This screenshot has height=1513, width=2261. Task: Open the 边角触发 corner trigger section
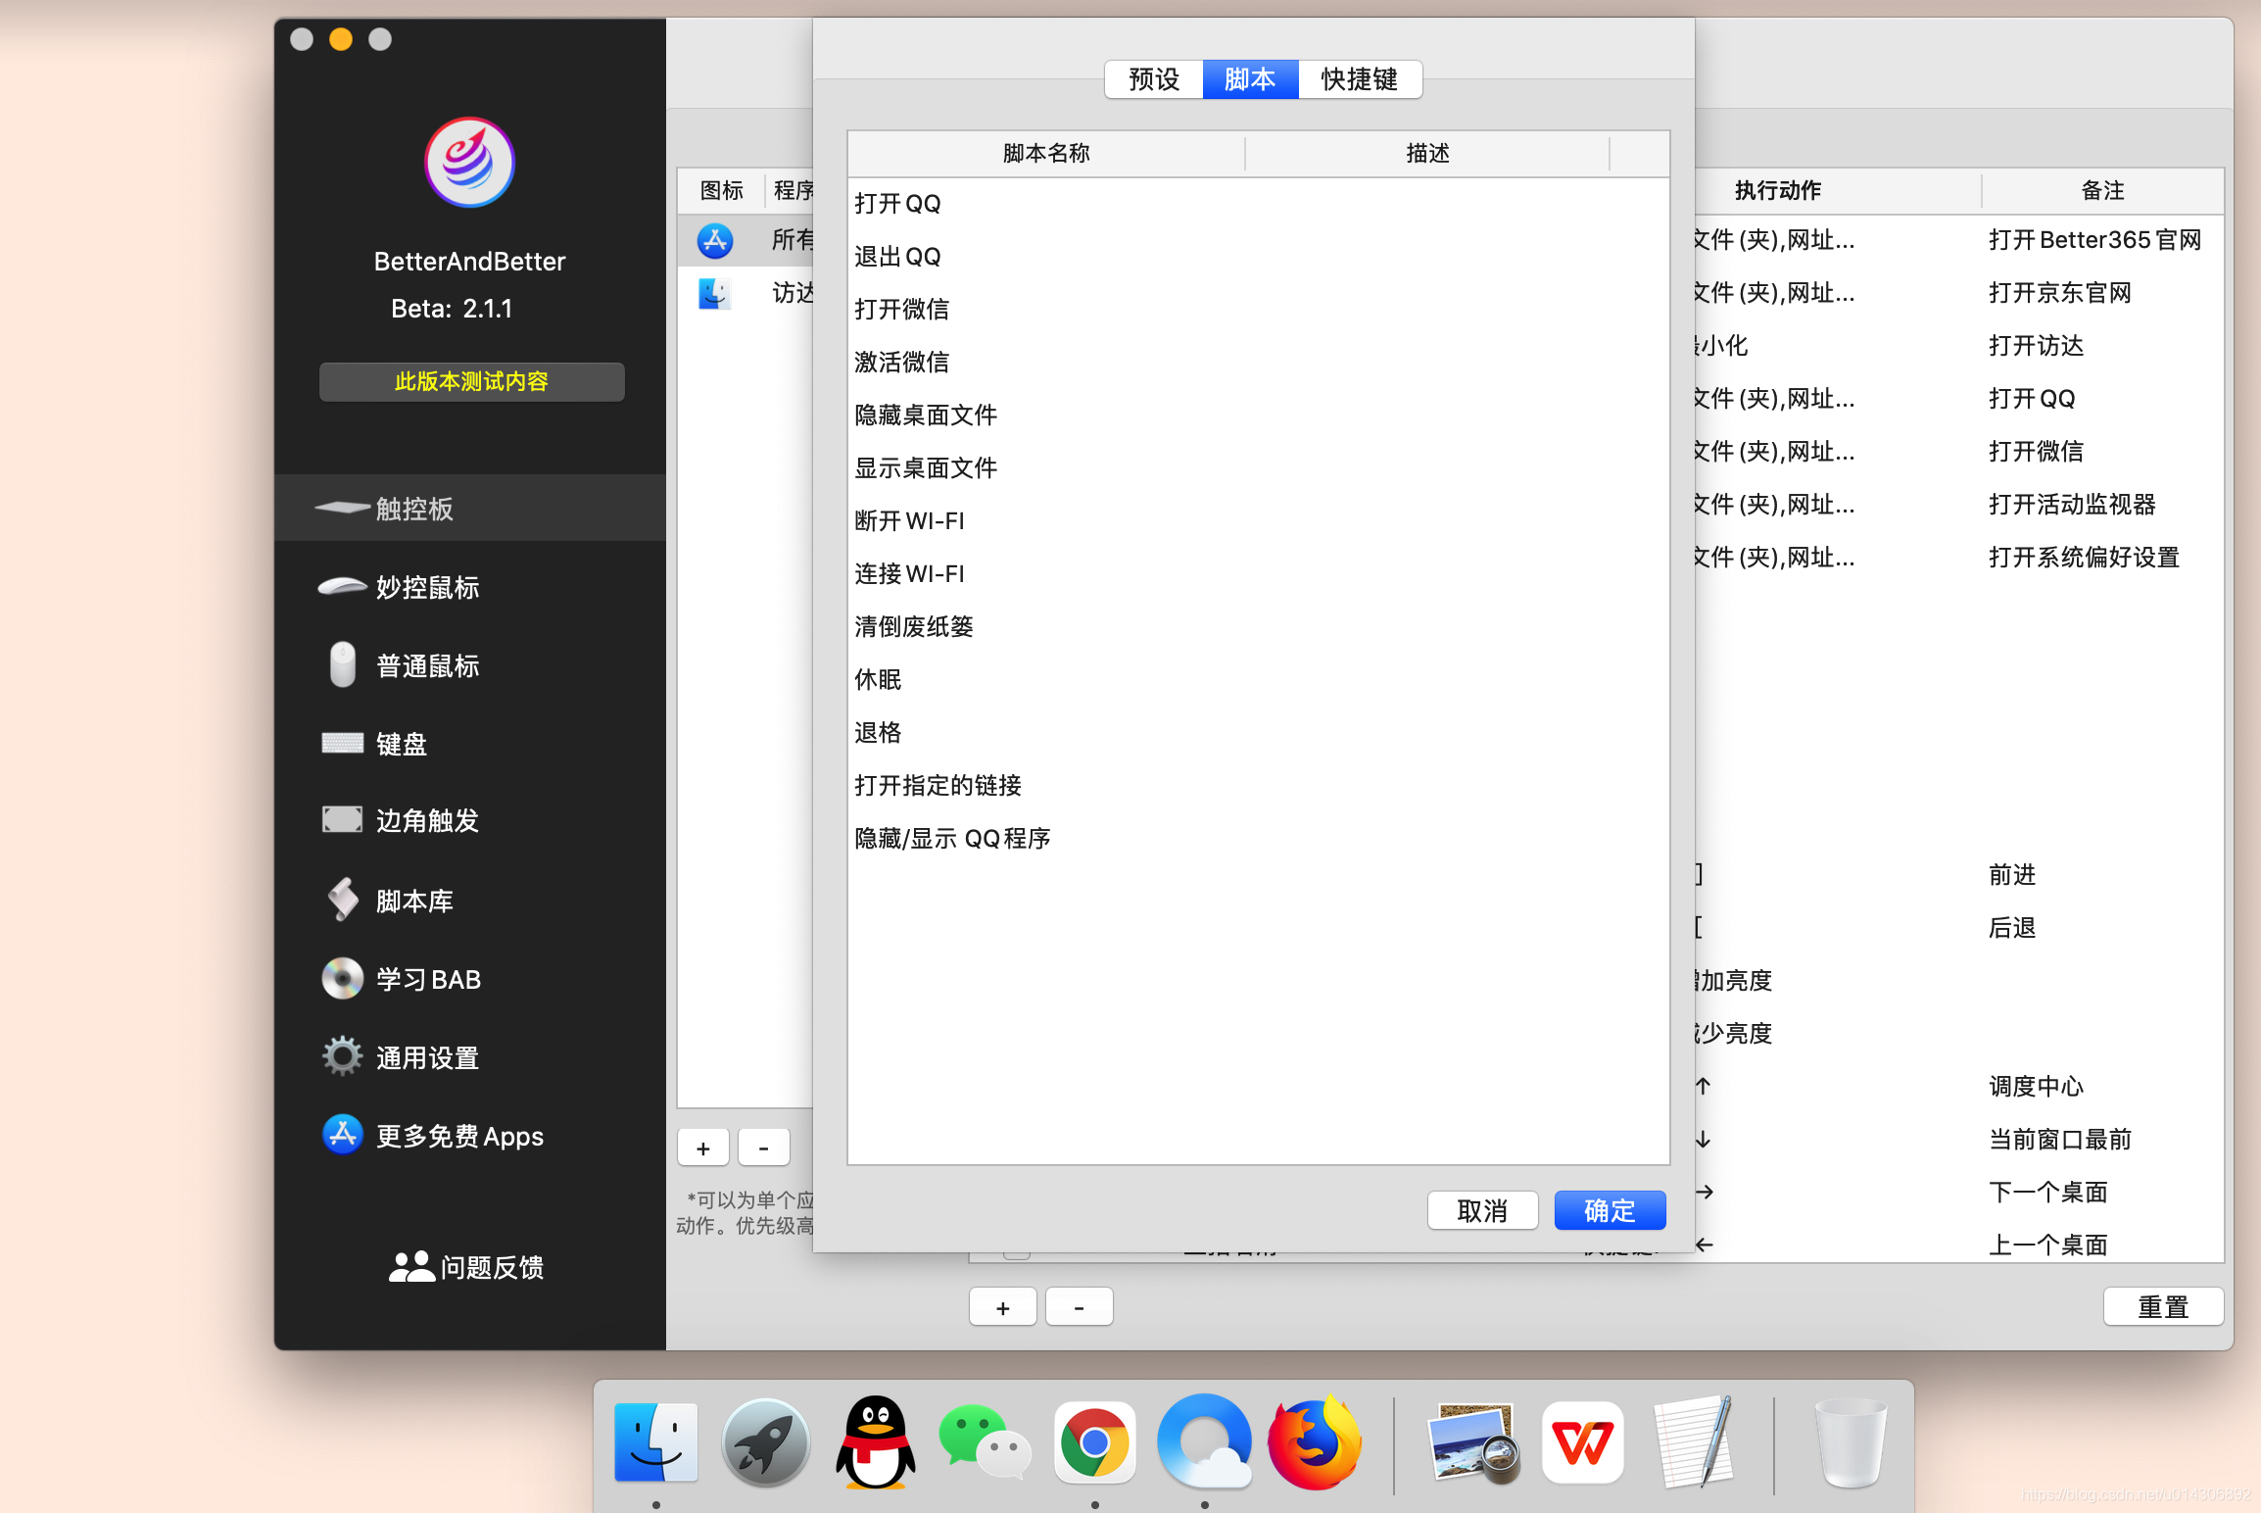click(x=470, y=819)
